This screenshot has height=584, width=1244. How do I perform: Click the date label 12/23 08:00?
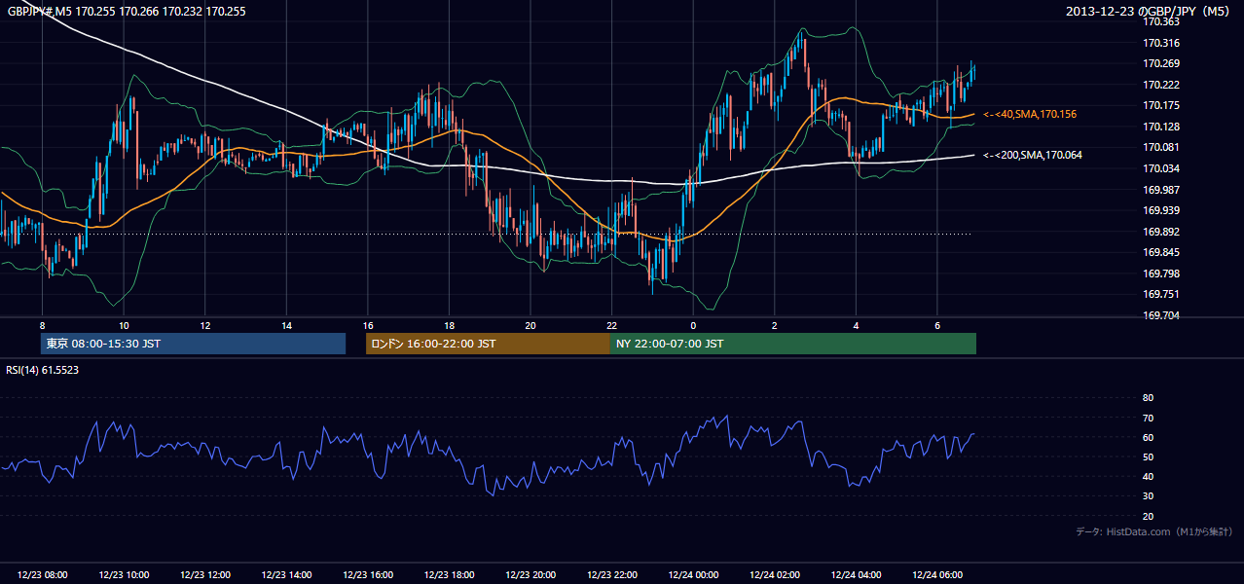[x=42, y=575]
